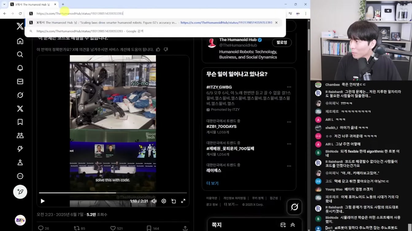Open the browser three-dot menu
Screen dimensions: 412x231
click(x=306, y=13)
